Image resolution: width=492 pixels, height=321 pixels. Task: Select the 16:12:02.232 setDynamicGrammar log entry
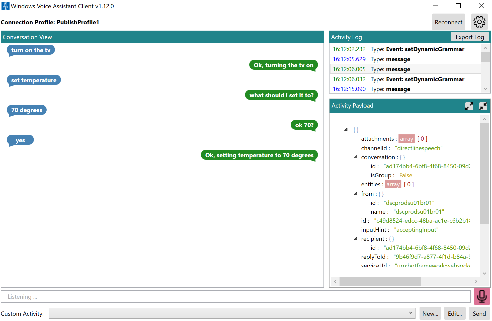pos(405,49)
